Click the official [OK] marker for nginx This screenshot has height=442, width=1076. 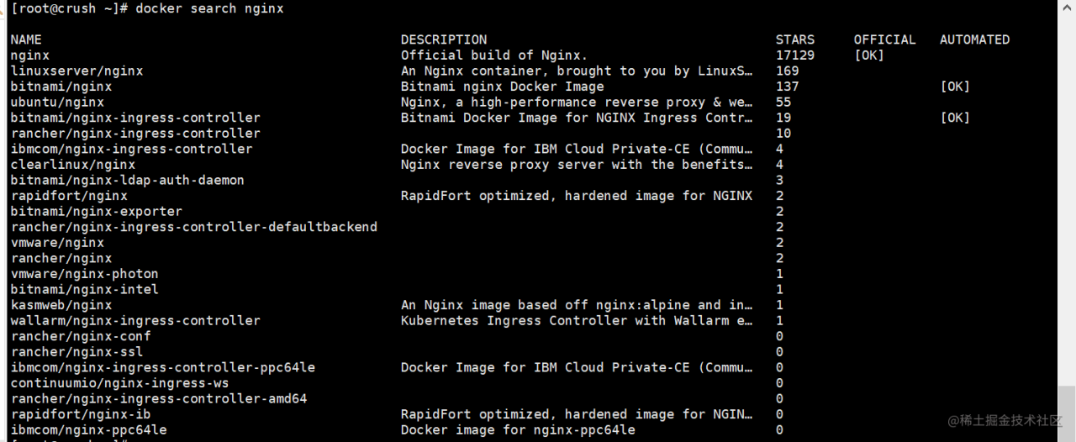click(x=869, y=55)
